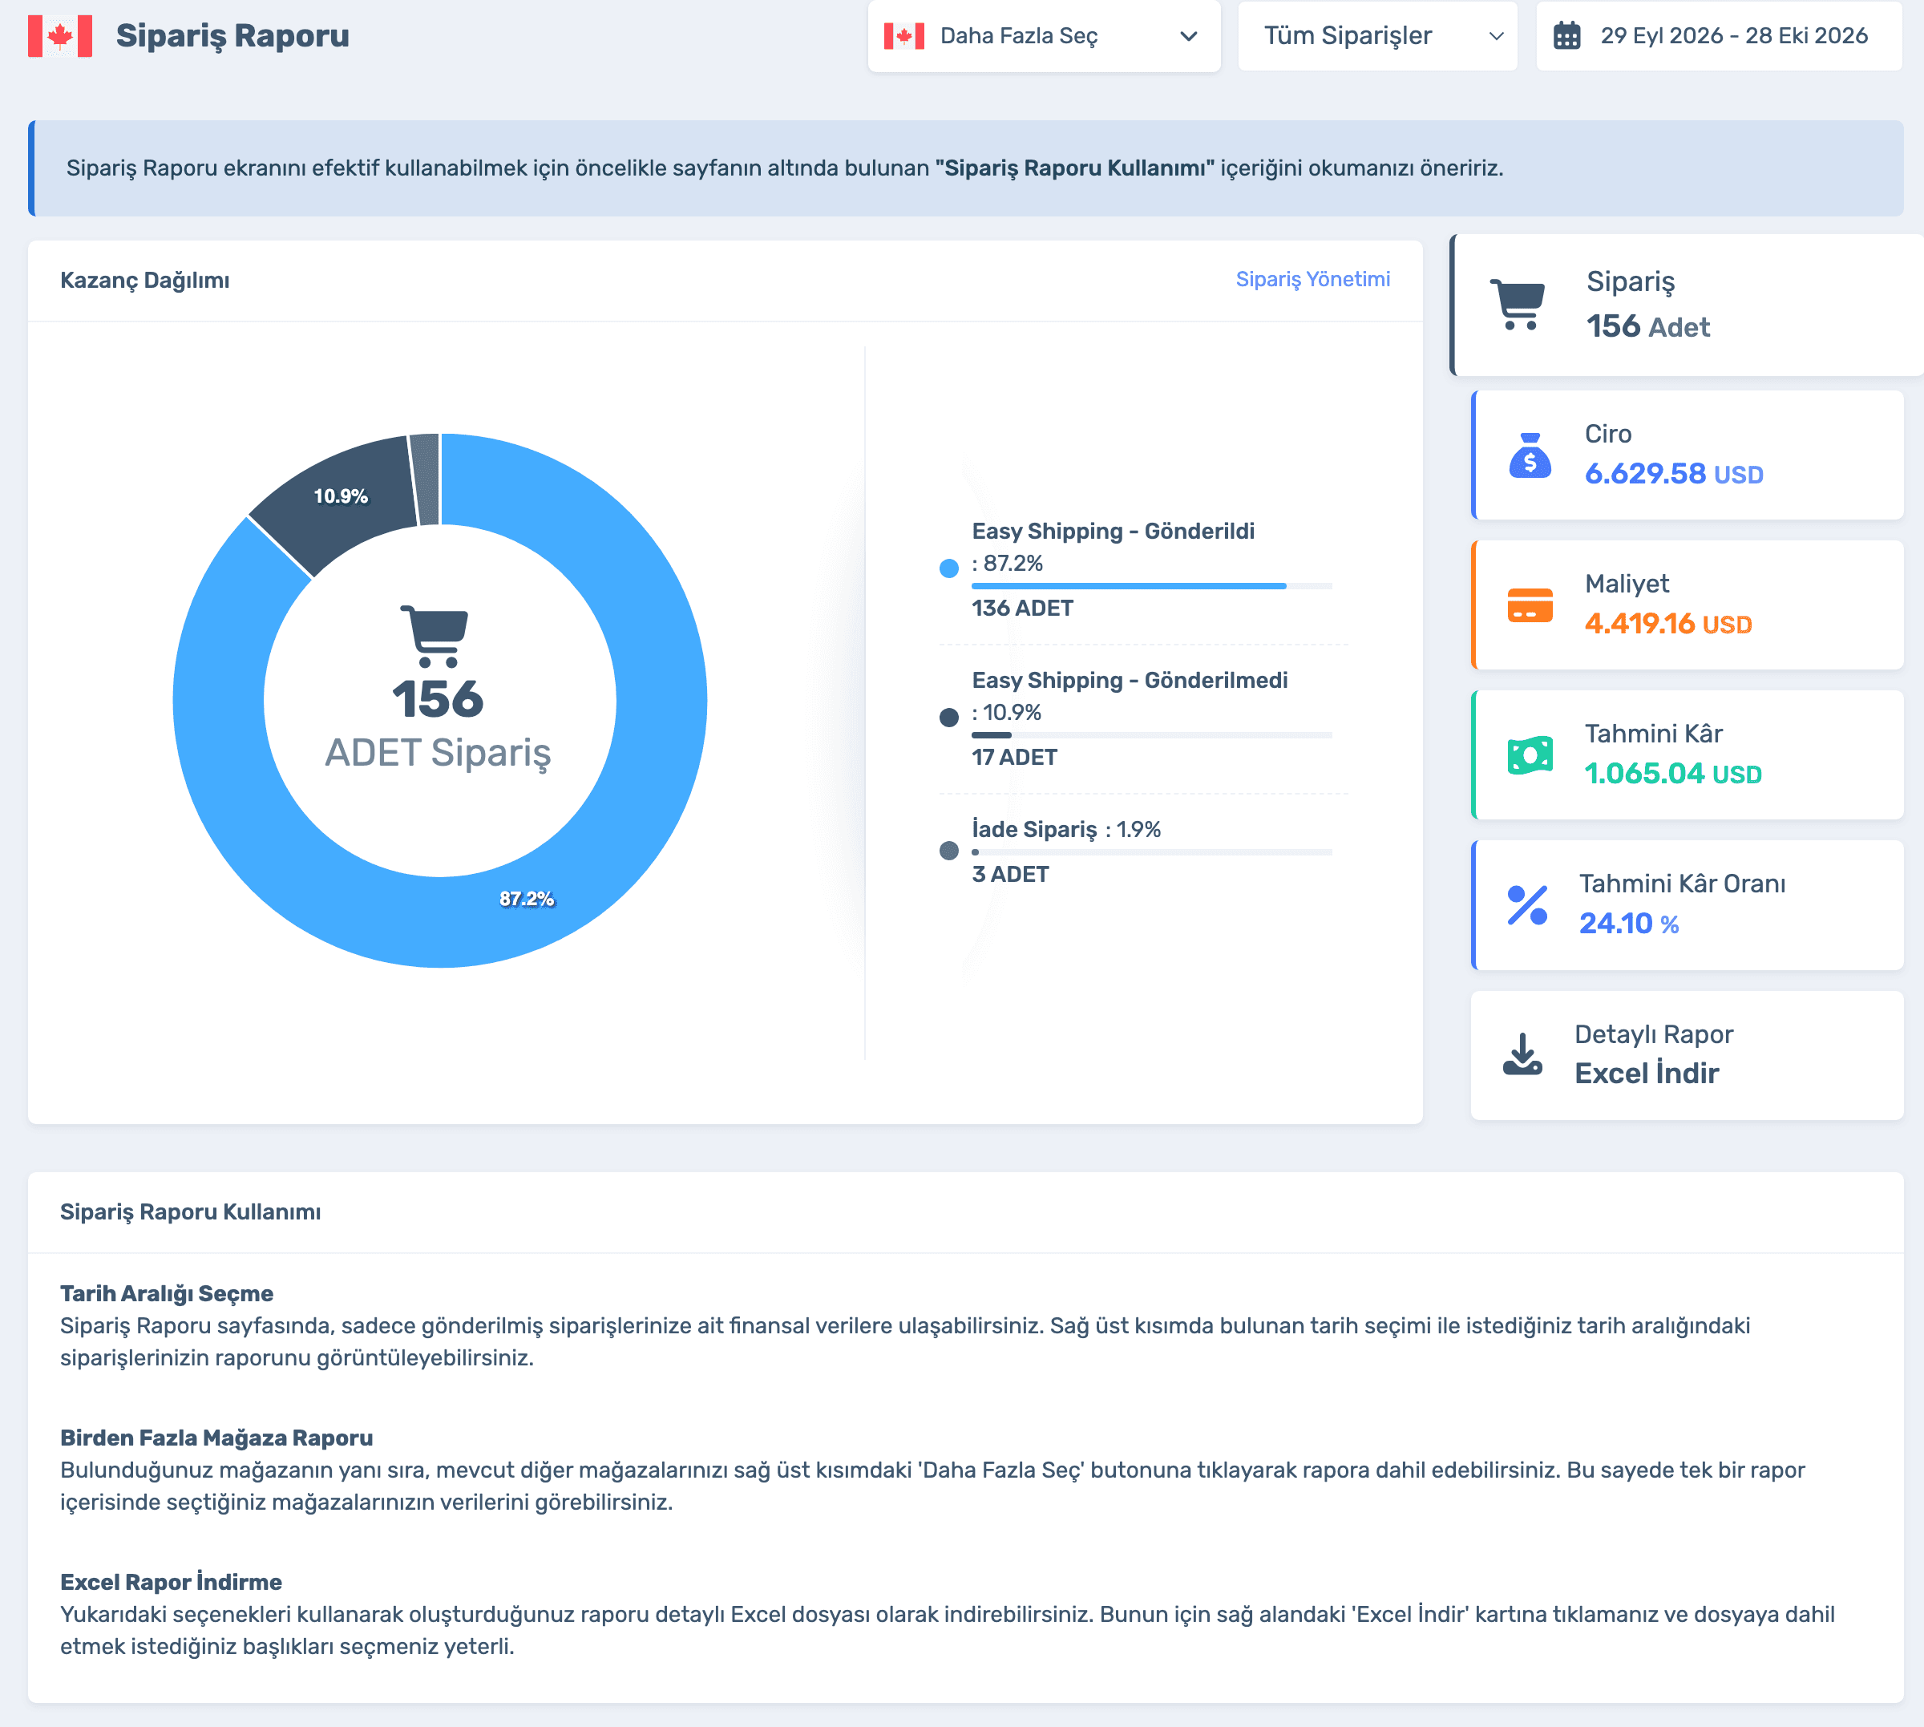Screen dimensions: 1924x1727
Task: Click the download icon in Excel İndir card
Action: (x=1522, y=1054)
